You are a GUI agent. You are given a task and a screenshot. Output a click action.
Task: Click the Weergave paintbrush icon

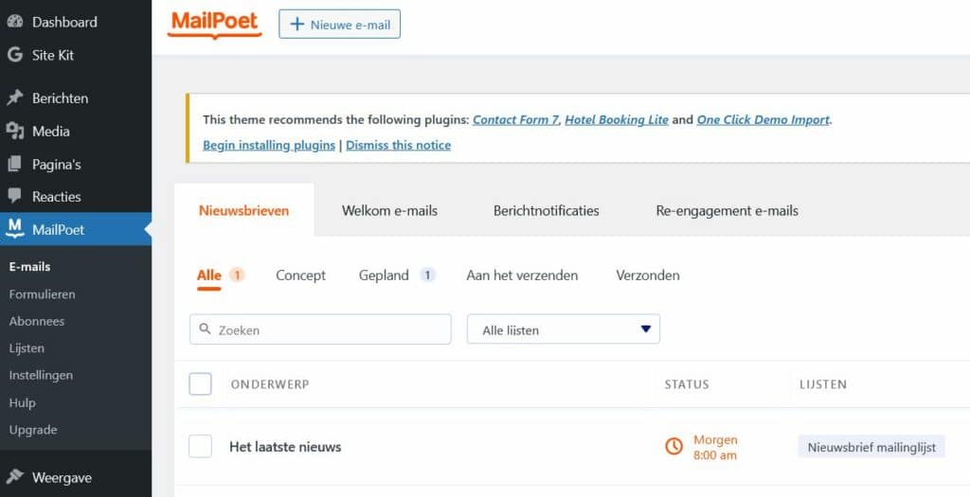[x=15, y=477]
